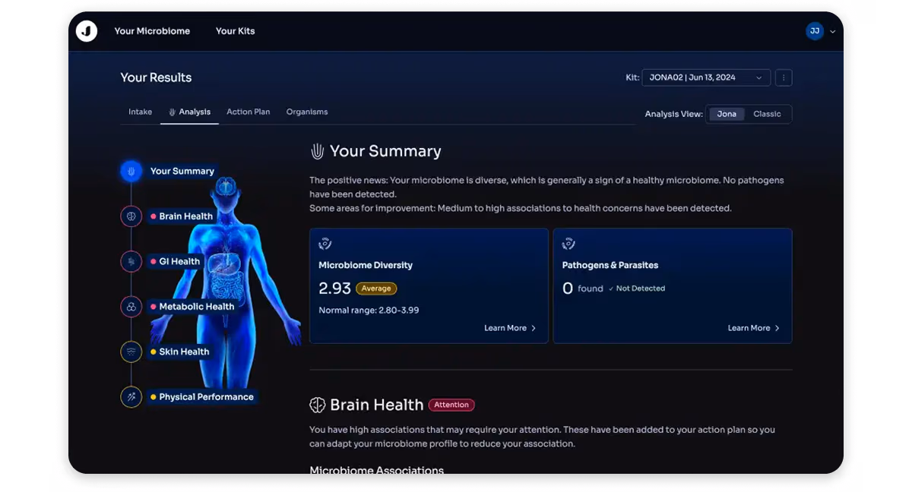912x492 pixels.
Task: Click the Jona logo in top bar
Action: click(87, 31)
